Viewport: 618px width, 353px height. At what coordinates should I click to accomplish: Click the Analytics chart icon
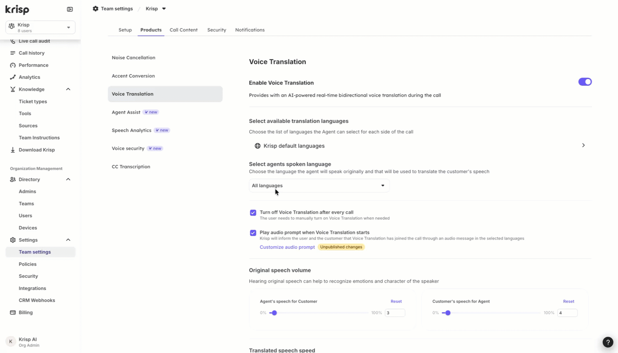click(13, 77)
